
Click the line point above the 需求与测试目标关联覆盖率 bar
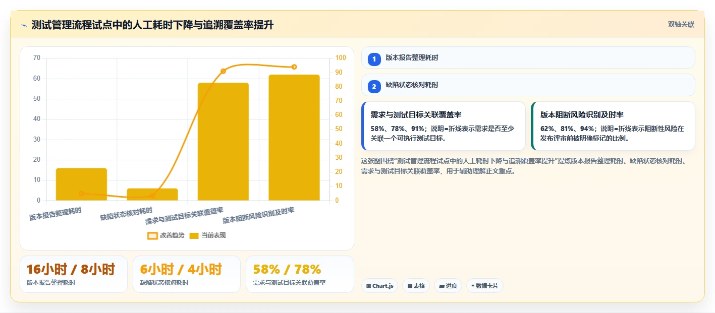(x=223, y=71)
